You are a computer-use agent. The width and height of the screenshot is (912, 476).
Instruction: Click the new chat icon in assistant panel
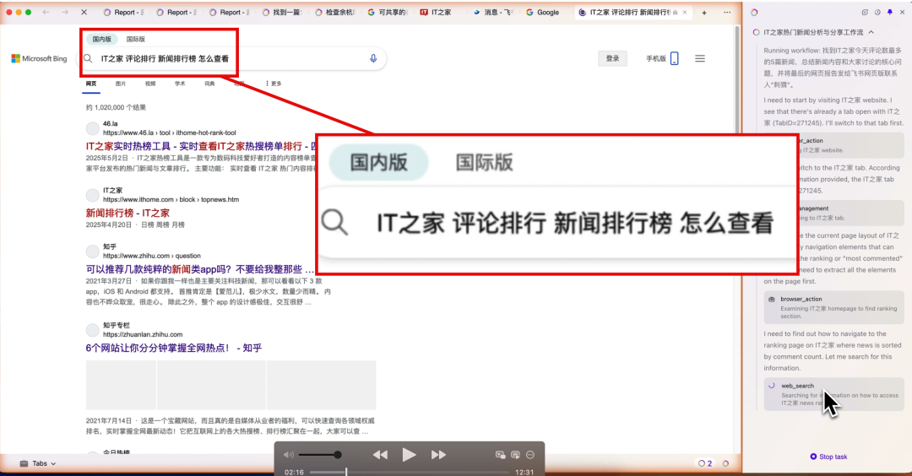pos(865,12)
